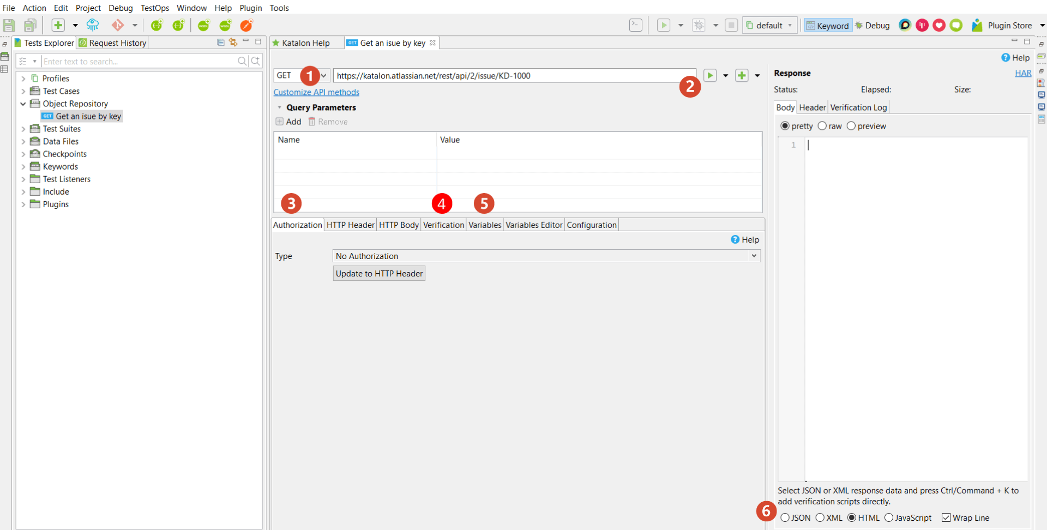Toggle Keyword perspective button
1047x530 pixels.
828,26
